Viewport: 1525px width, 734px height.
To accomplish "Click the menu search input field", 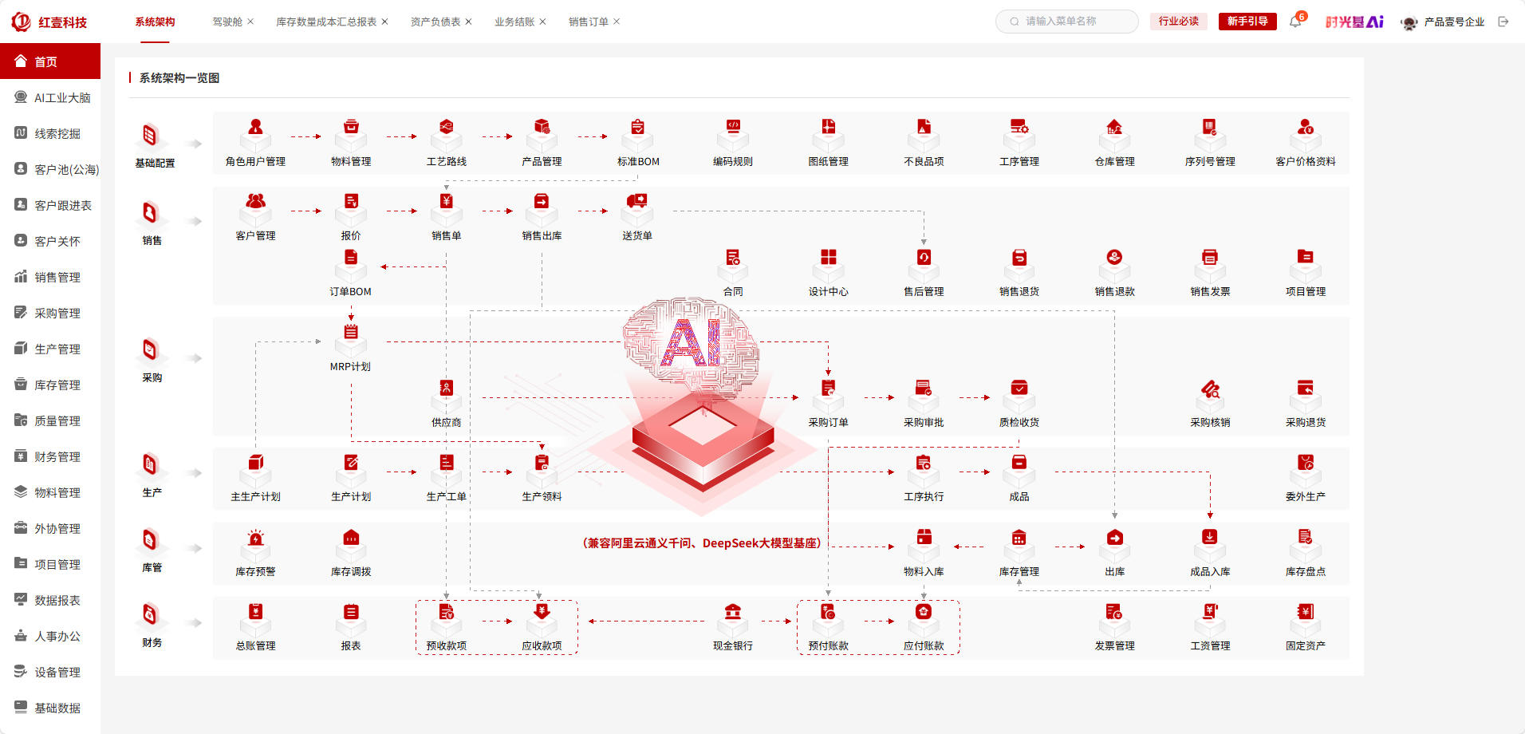I will 1066,22.
